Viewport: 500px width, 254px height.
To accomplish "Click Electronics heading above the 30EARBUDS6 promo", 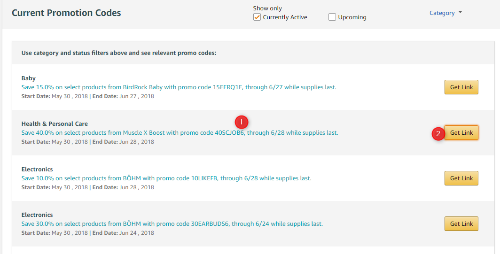I will pyautogui.click(x=37, y=215).
